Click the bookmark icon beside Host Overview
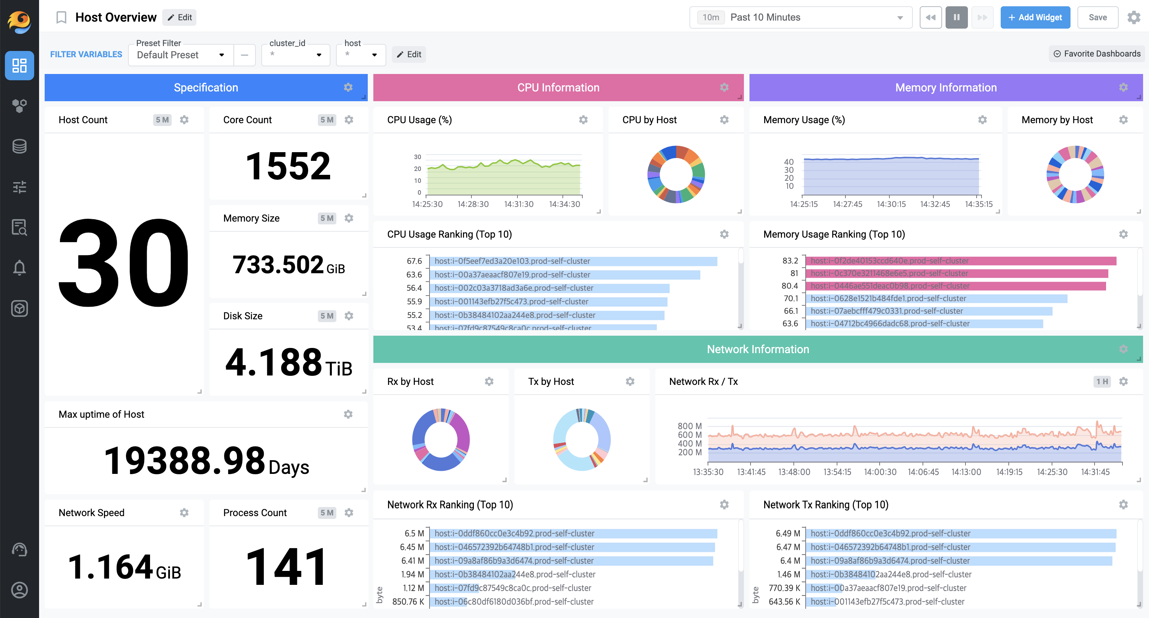Image resolution: width=1149 pixels, height=618 pixels. click(61, 17)
